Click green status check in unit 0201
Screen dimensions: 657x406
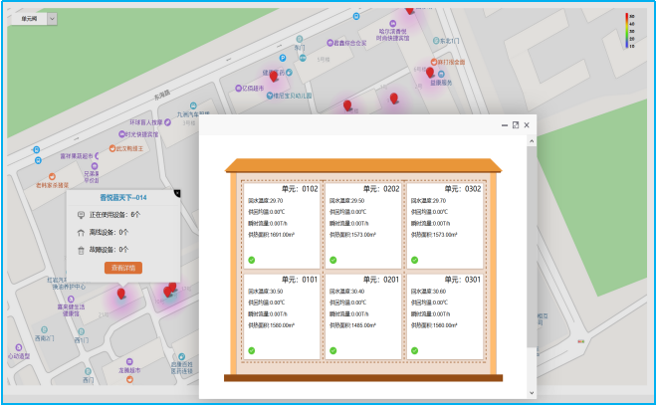(332, 350)
